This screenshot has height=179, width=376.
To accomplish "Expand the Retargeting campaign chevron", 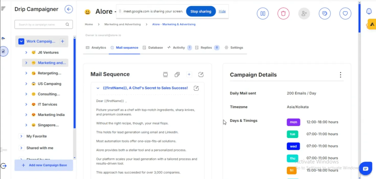I will (26, 73).
